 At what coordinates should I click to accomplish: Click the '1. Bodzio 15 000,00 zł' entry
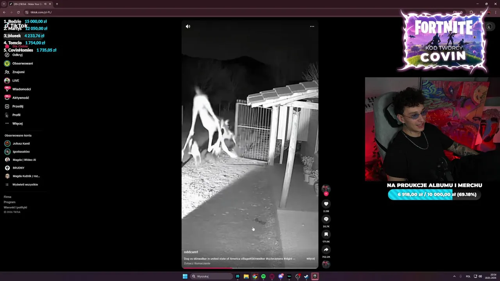[x=25, y=21]
